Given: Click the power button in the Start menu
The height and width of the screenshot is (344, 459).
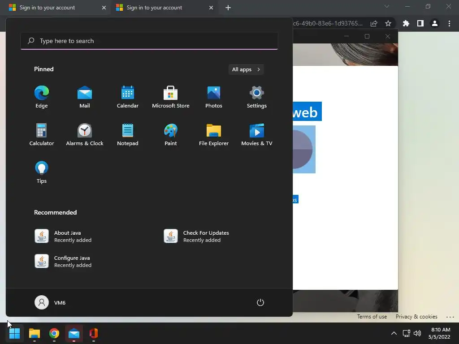Looking at the screenshot, I should [x=260, y=302].
